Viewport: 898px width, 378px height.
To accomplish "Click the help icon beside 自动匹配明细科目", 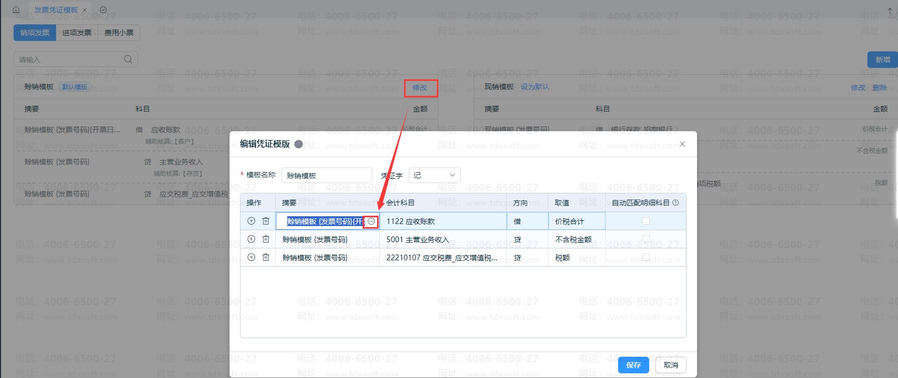I will coord(676,203).
